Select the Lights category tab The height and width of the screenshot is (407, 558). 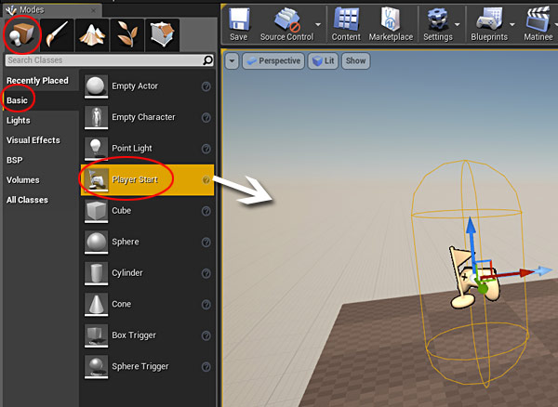click(x=19, y=120)
